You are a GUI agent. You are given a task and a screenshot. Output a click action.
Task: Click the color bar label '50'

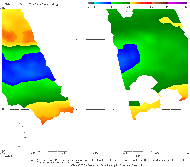[x=152, y=7]
